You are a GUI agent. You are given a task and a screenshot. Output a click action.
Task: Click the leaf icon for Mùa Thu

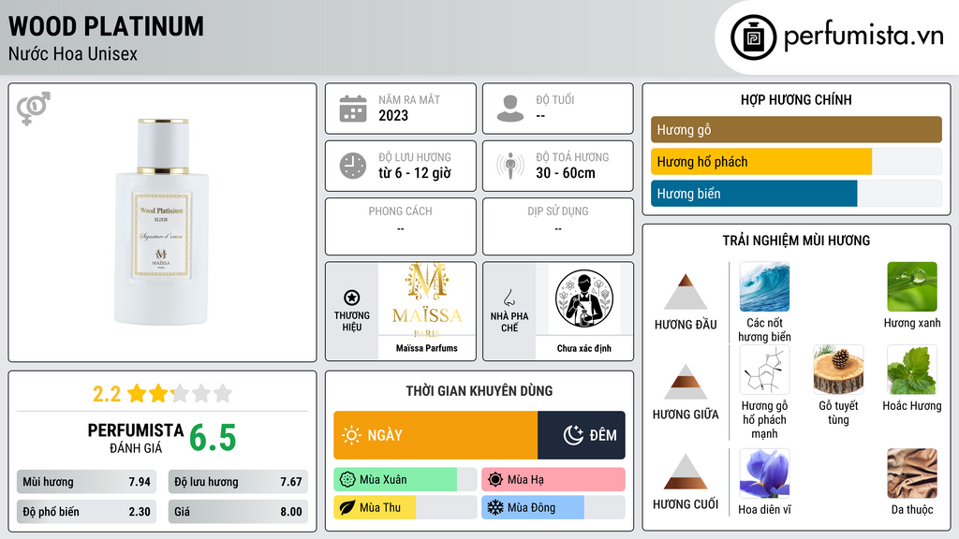347,507
